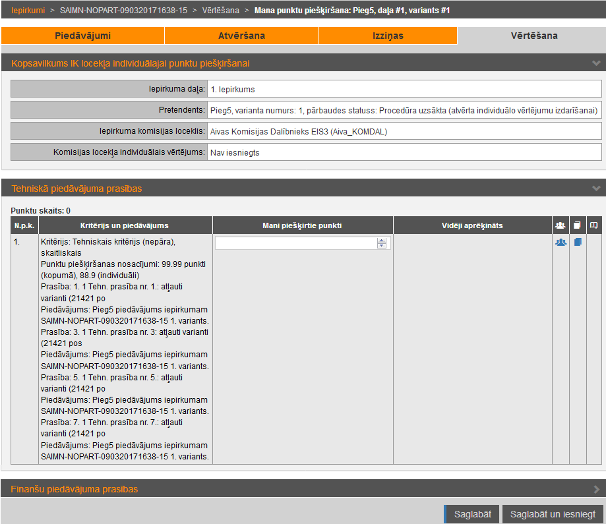Go to the Izziņas tab

(388, 36)
